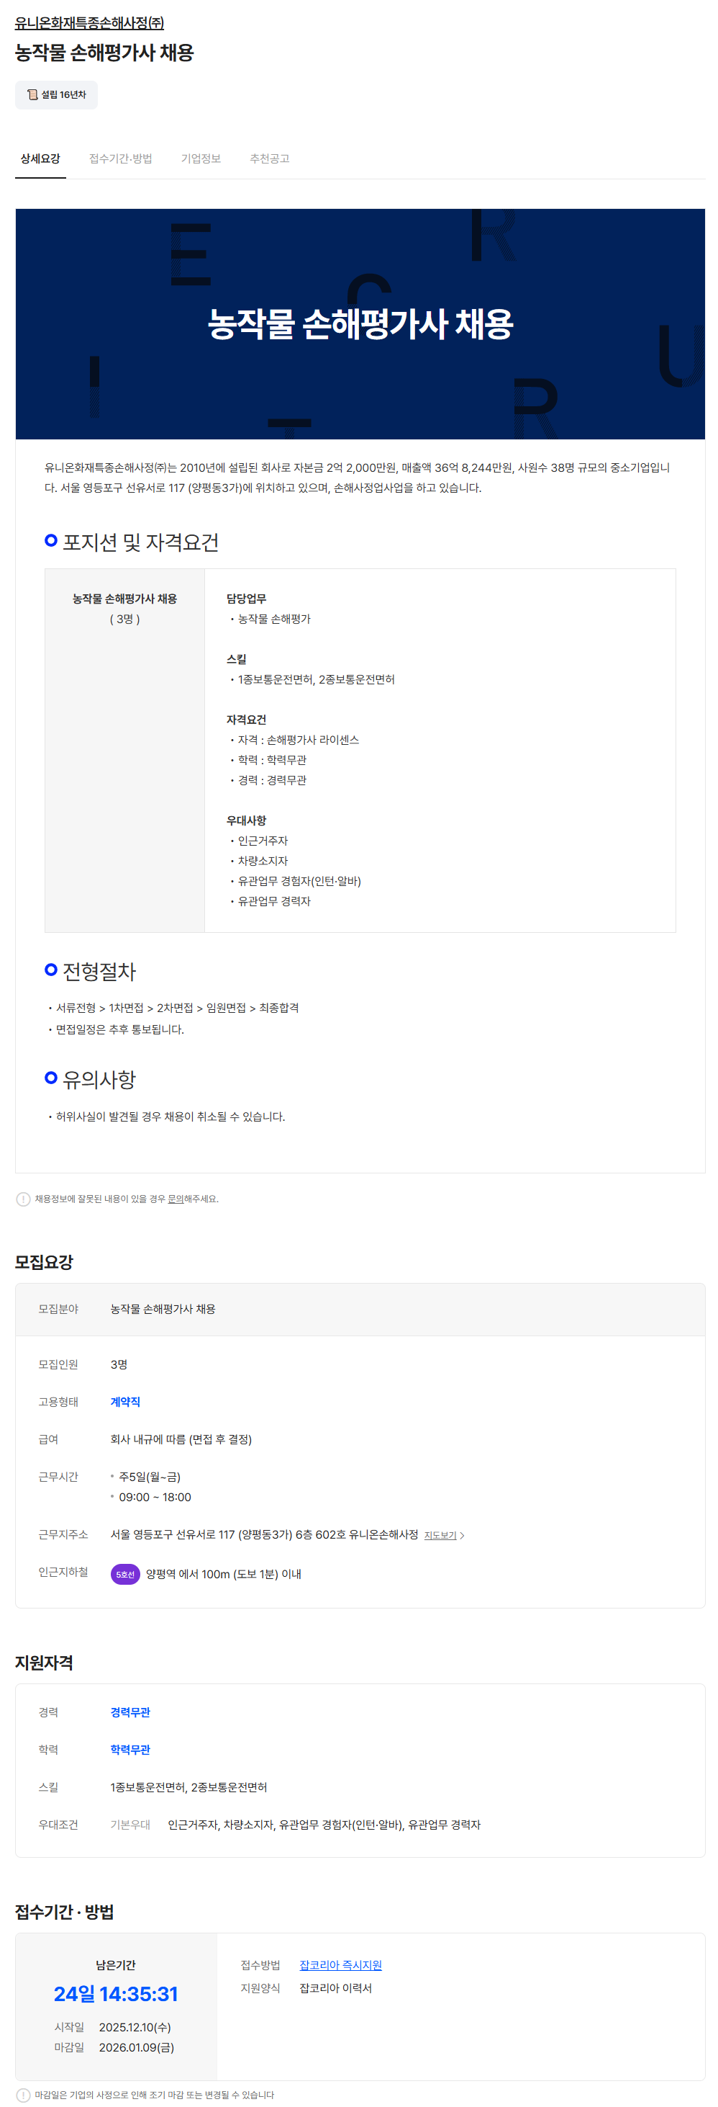The image size is (718, 2107).
Task: Select the 상세요강 tab
Action: click(40, 158)
